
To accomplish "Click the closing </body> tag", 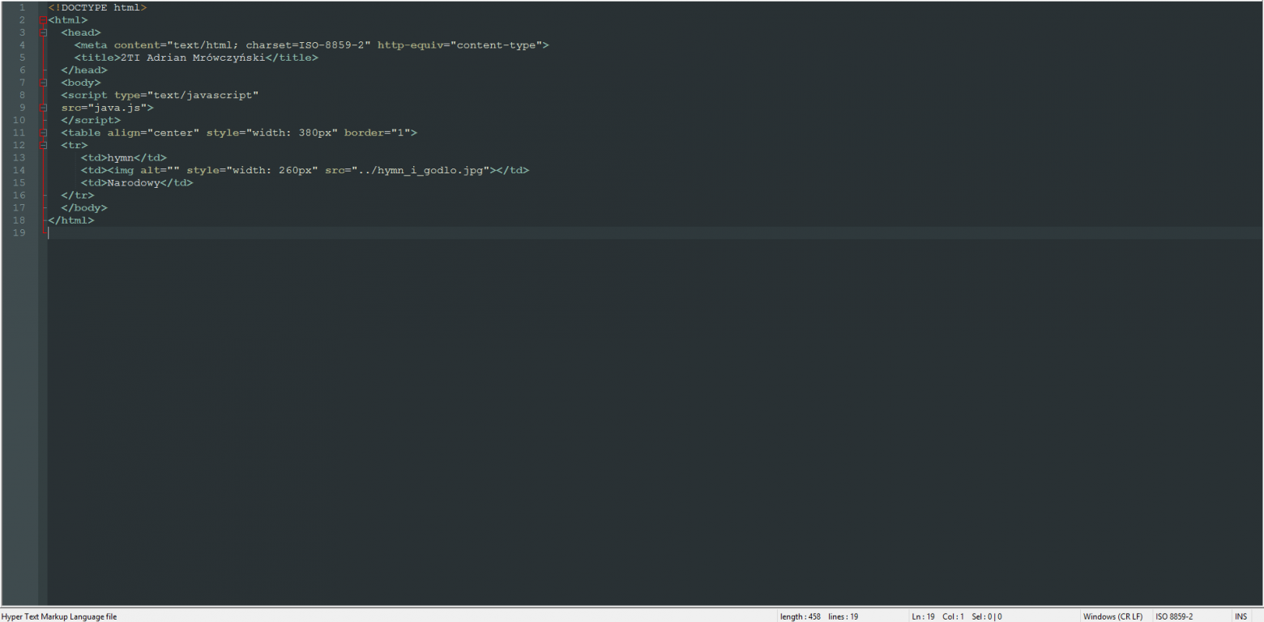I will (83, 208).
